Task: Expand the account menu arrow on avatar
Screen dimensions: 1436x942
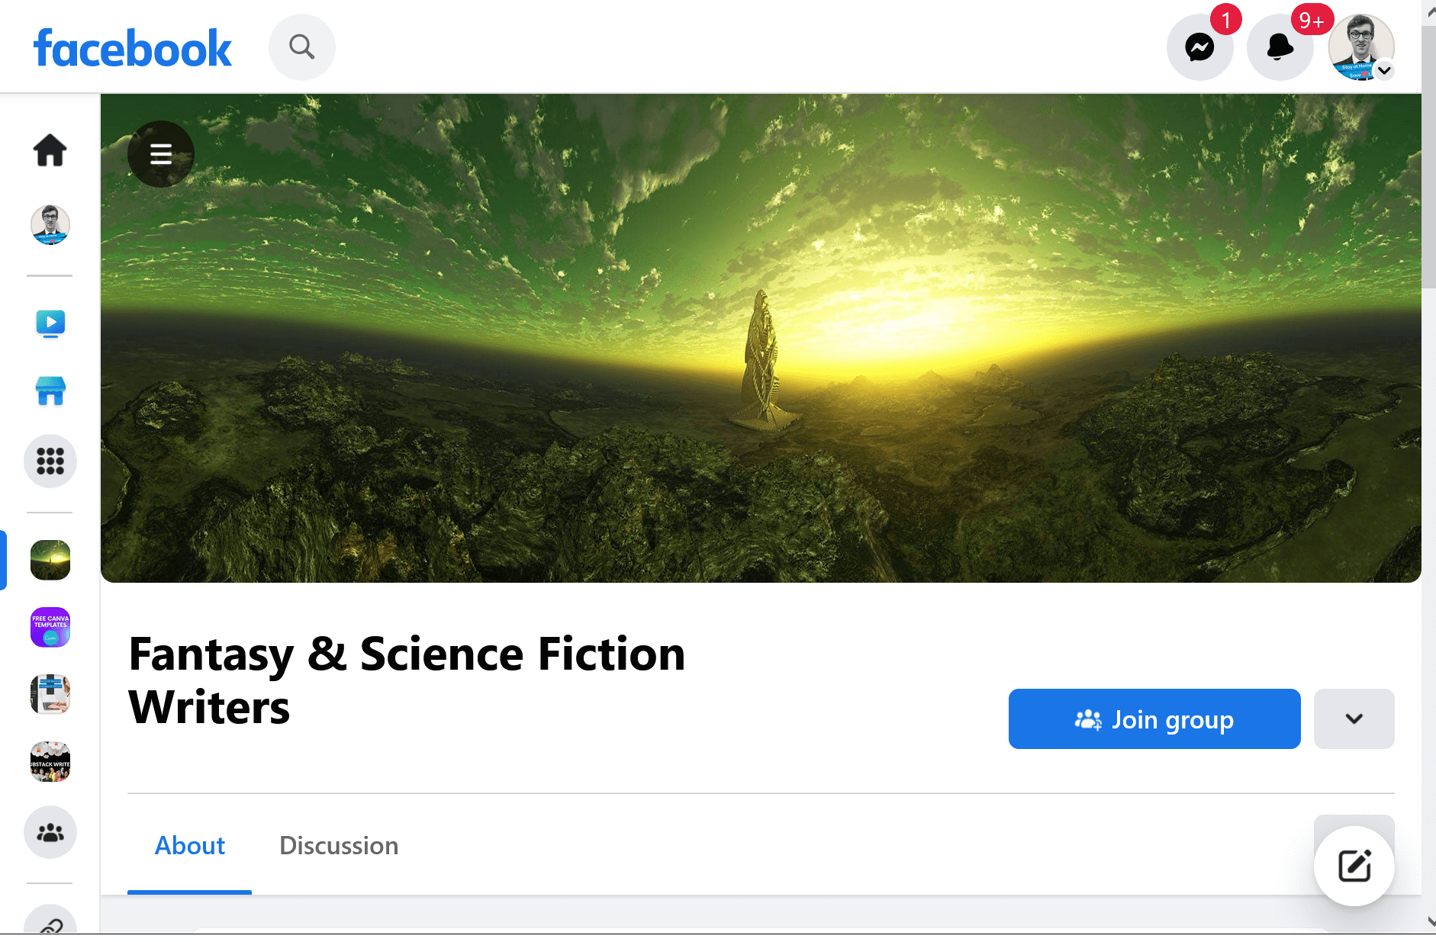Action: pyautogui.click(x=1384, y=70)
